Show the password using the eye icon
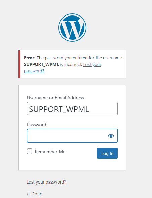 [x=111, y=136]
